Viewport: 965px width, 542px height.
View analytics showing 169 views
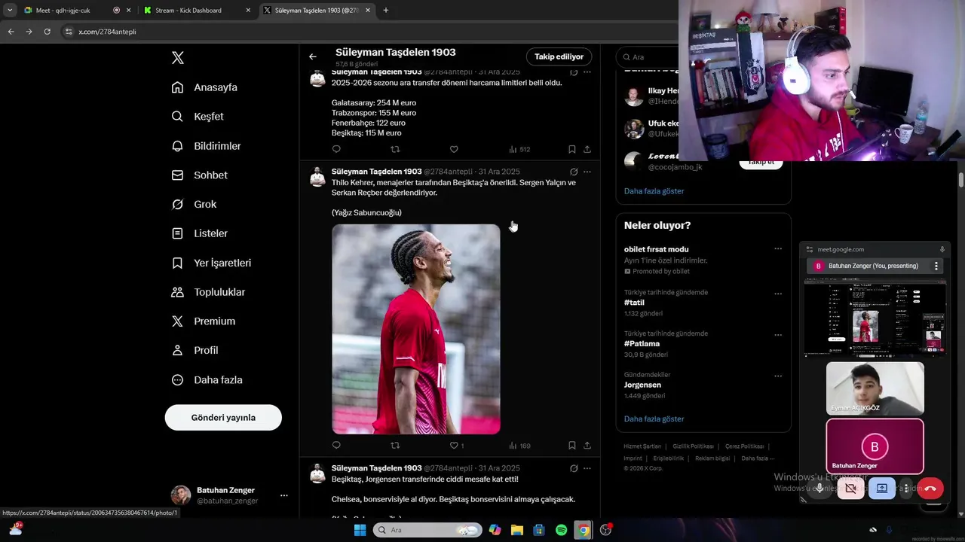(x=519, y=446)
